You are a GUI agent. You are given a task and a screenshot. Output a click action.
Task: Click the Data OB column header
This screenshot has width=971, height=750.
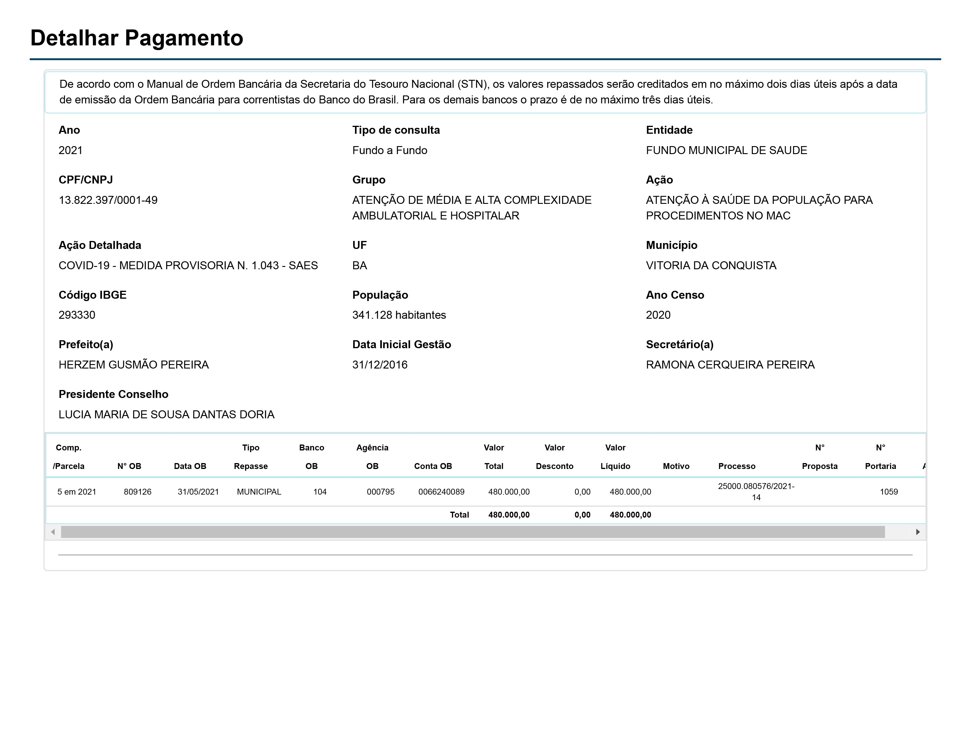(x=190, y=466)
